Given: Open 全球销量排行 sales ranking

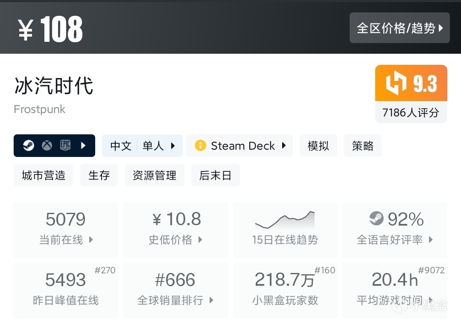Looking at the screenshot, I should [175, 290].
